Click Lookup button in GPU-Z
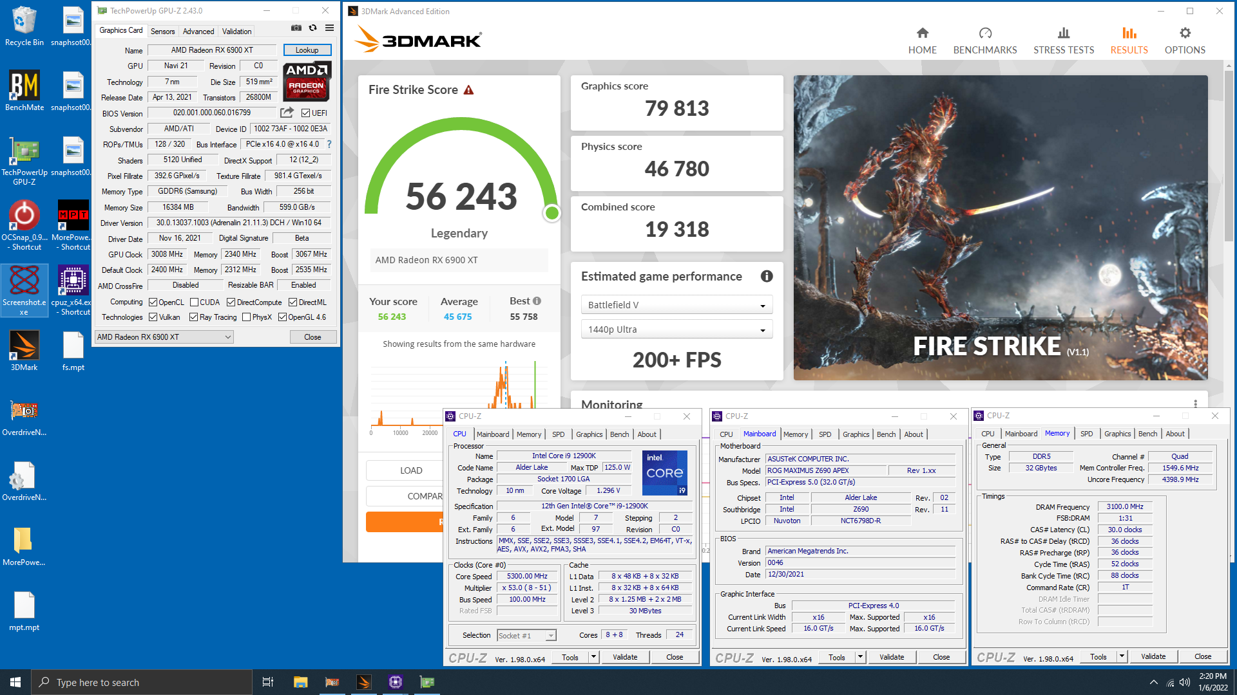The height and width of the screenshot is (695, 1237). tap(307, 50)
